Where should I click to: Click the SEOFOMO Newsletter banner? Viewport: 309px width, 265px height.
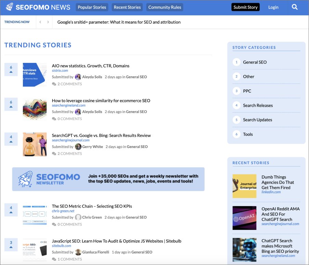(108, 179)
